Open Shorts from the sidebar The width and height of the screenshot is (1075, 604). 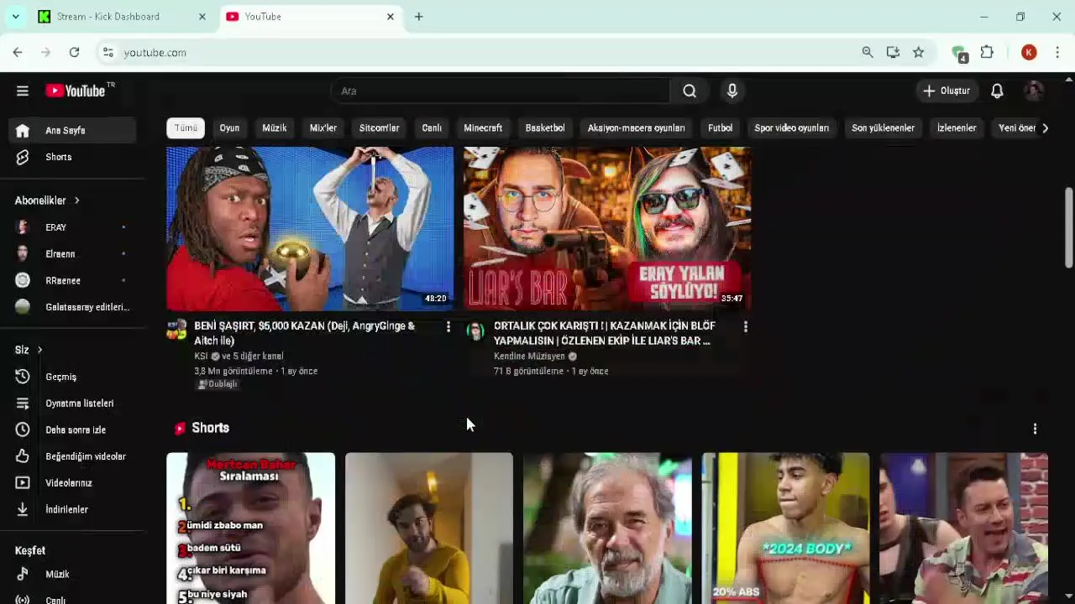pos(72,157)
